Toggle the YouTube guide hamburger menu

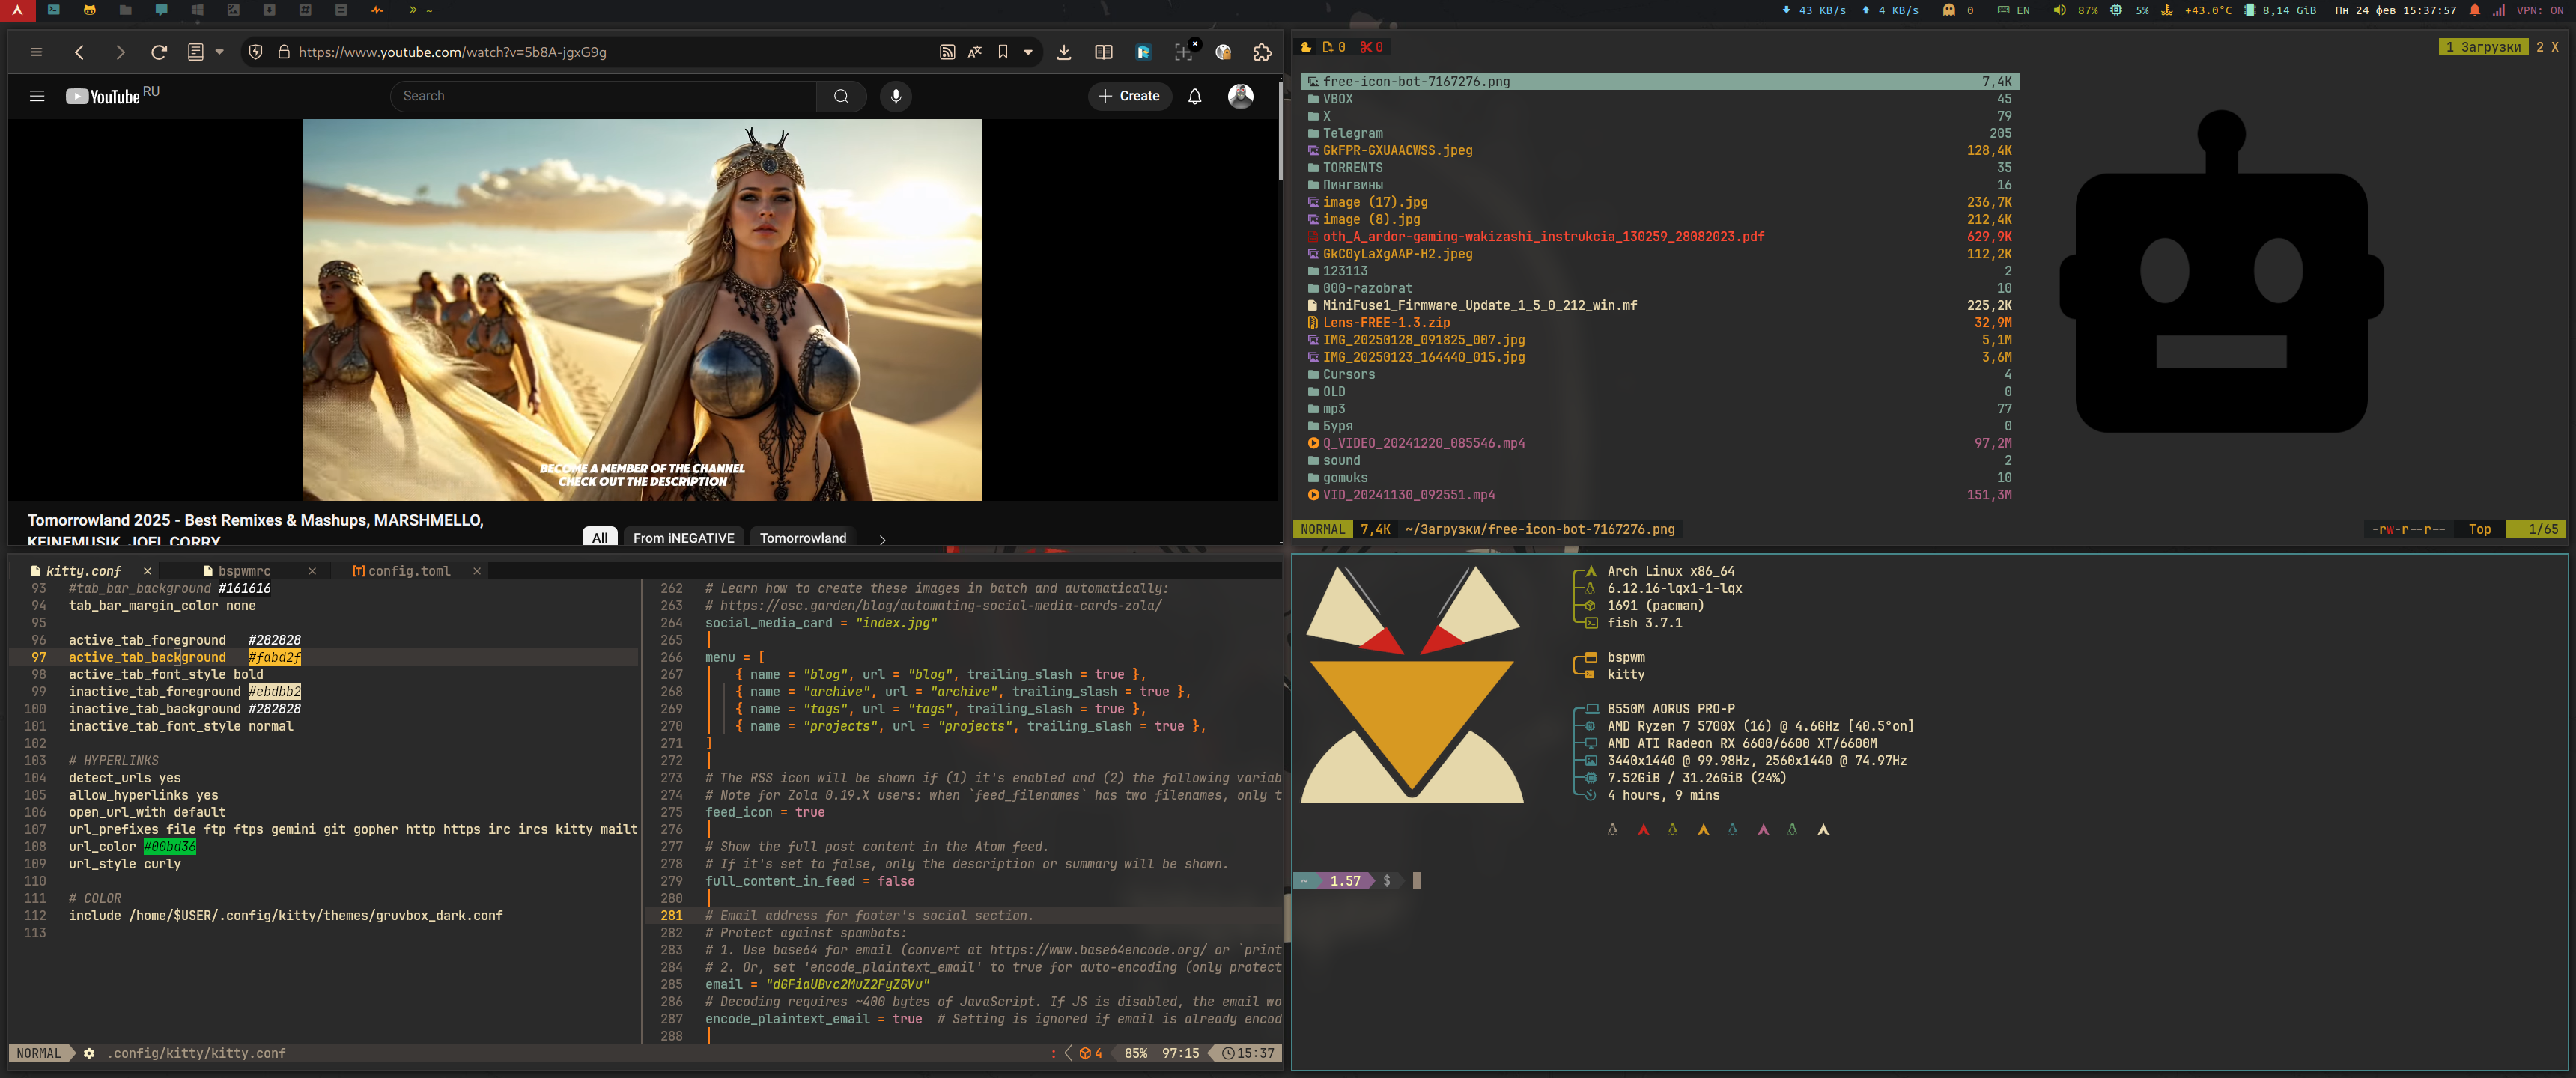37,96
